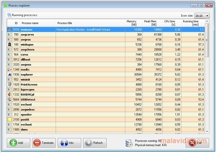216x153 pixels.
Task: Sort by the ID column header
Action: 16,23
